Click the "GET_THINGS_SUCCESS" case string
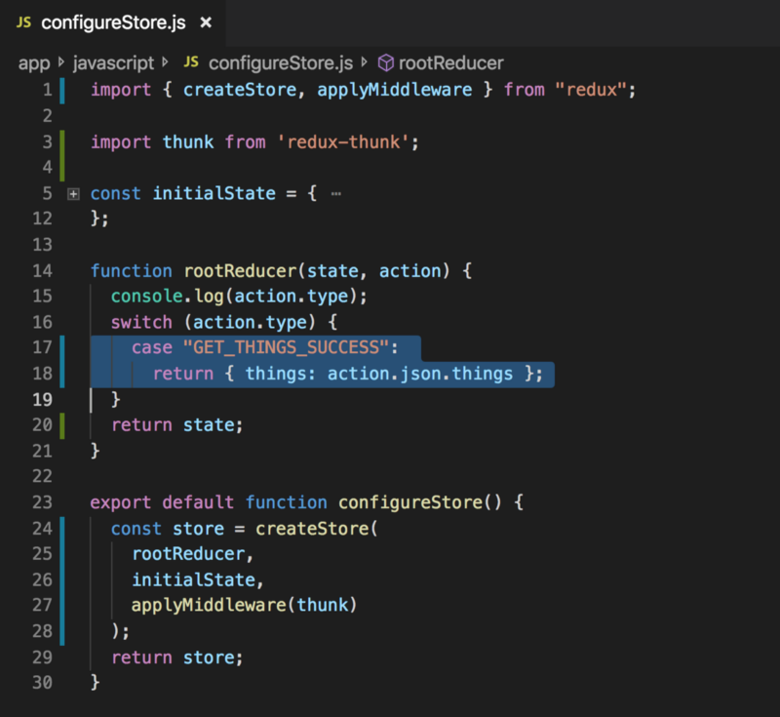The width and height of the screenshot is (780, 717). pyautogui.click(x=283, y=347)
